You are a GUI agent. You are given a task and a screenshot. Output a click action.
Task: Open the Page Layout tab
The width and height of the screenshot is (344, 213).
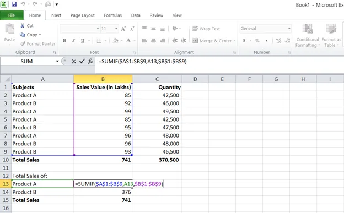point(83,15)
